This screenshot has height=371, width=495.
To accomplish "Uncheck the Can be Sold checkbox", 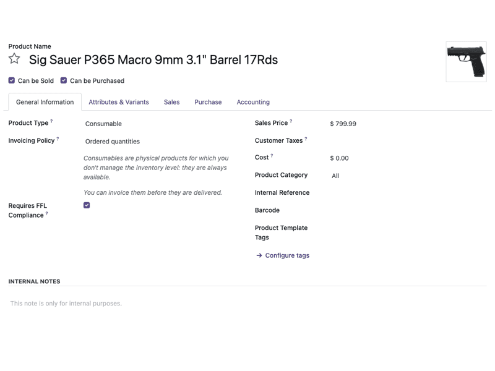I will point(12,80).
